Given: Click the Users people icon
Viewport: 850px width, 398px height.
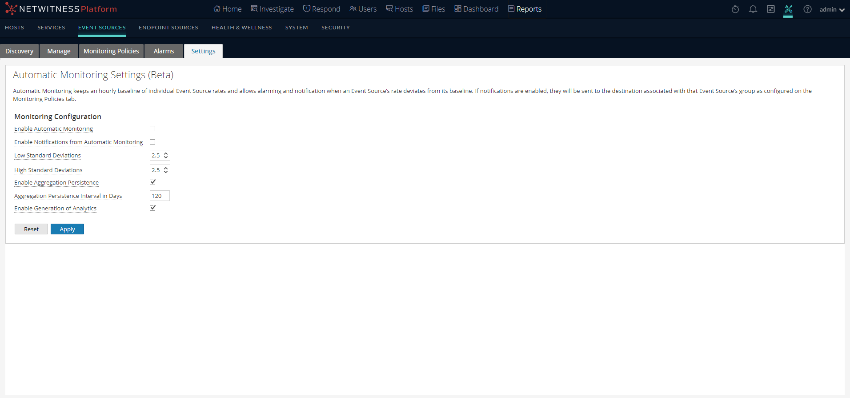Looking at the screenshot, I should click(x=353, y=9).
